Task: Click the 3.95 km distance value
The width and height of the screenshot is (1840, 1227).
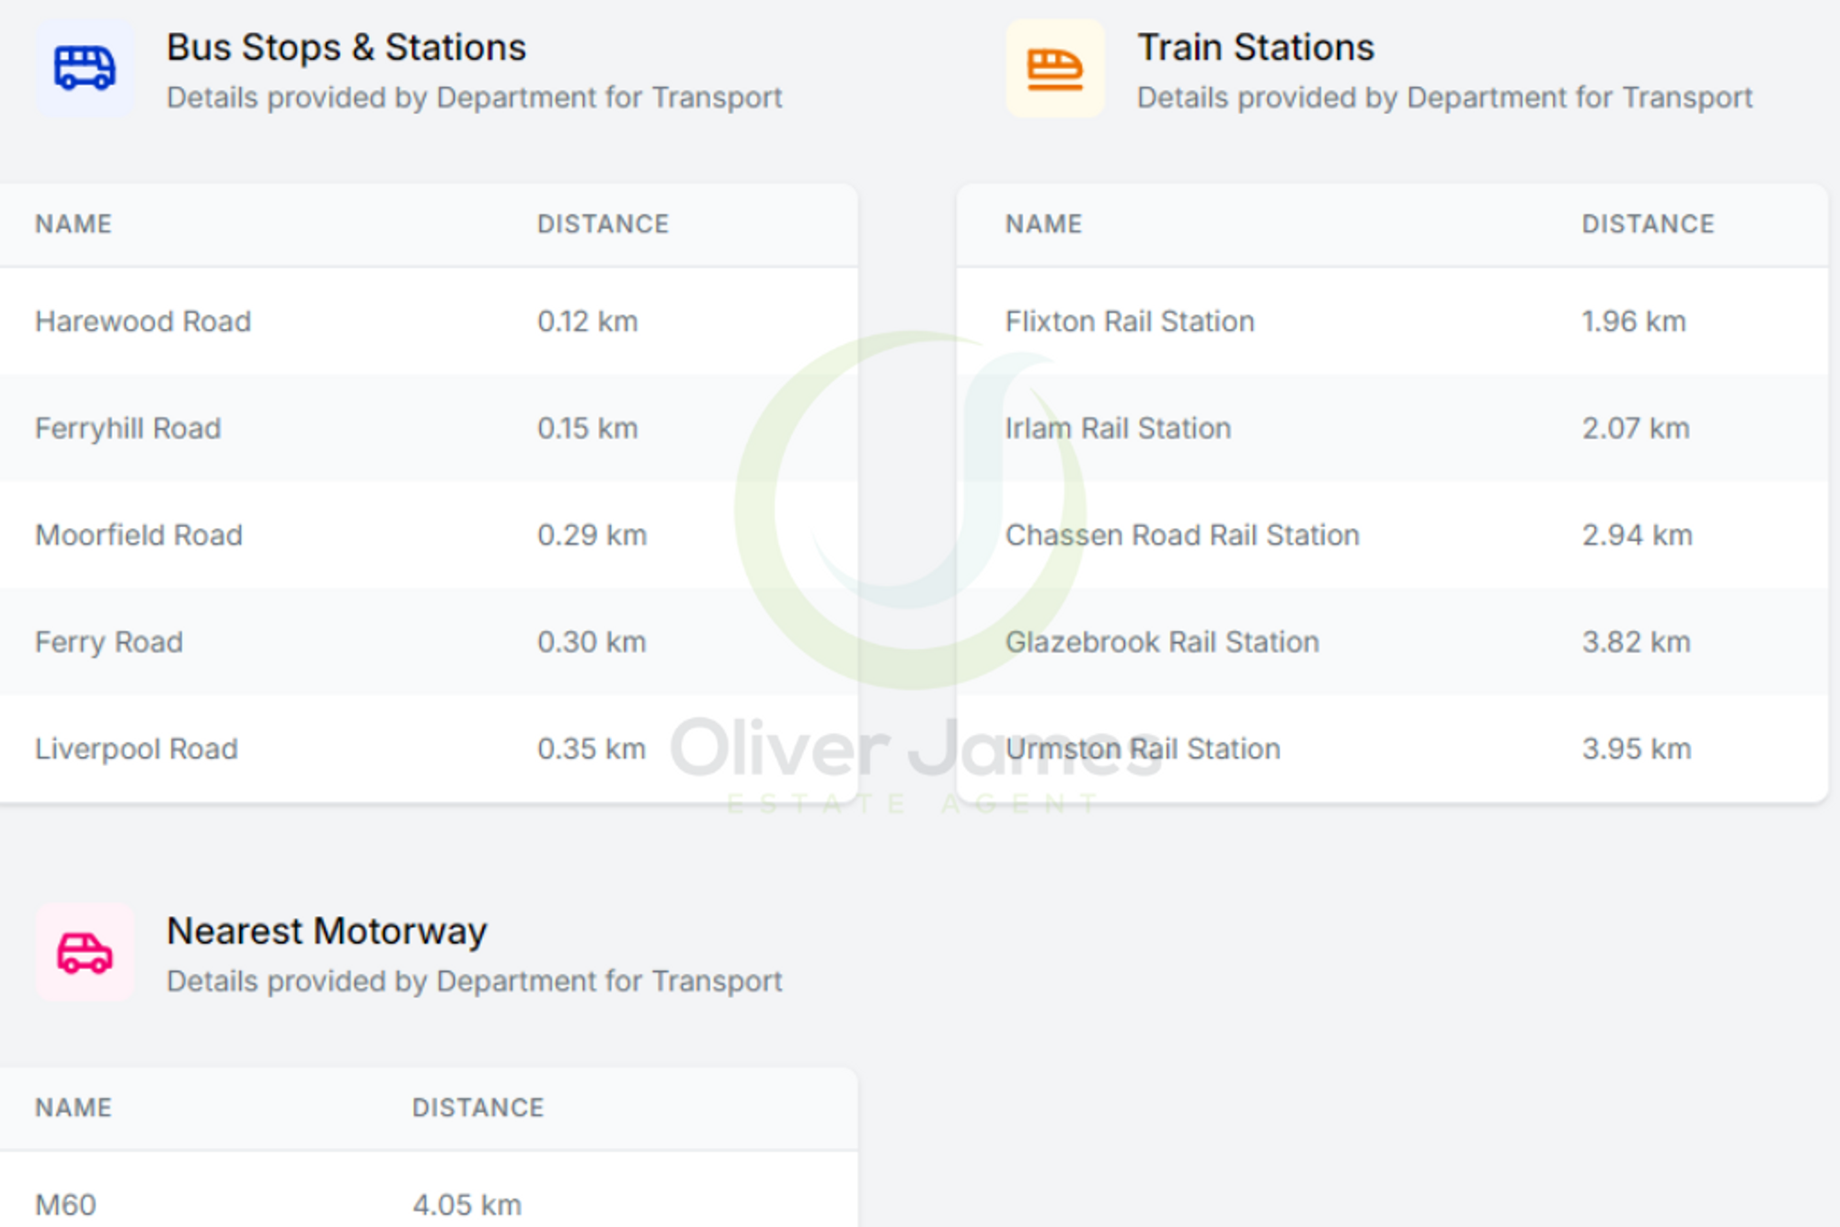Action: tap(1637, 749)
